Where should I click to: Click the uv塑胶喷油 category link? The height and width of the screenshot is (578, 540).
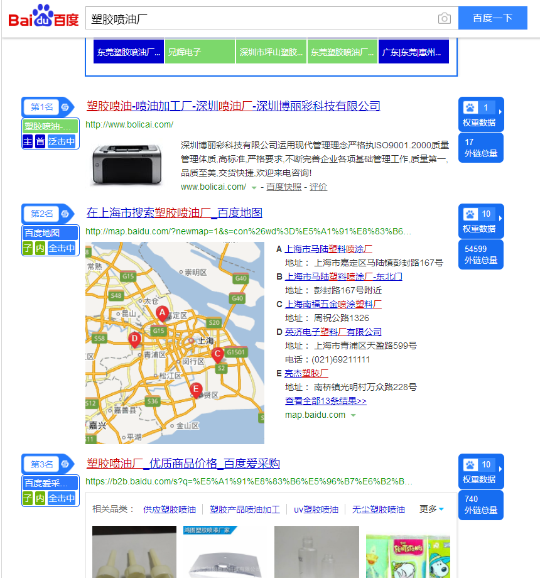[x=316, y=510]
